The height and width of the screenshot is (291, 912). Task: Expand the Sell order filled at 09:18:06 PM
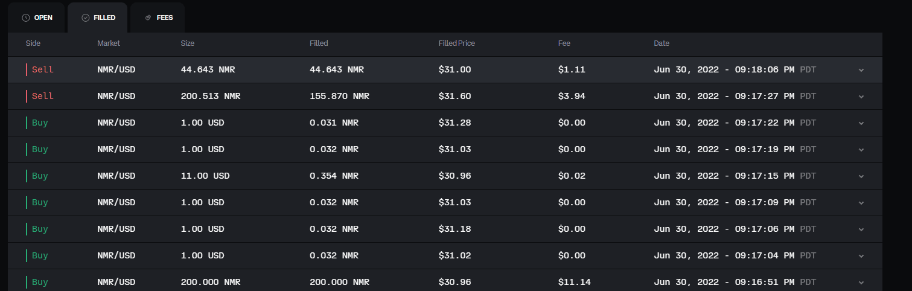tap(861, 70)
